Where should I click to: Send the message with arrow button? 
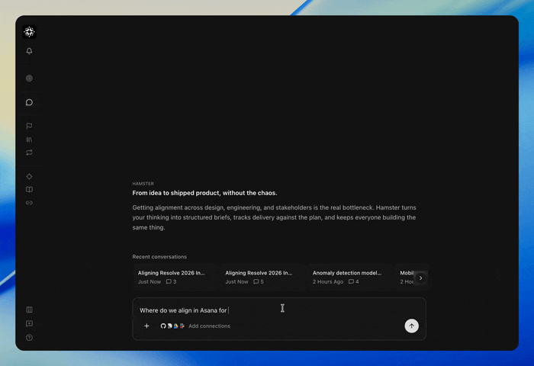click(411, 326)
